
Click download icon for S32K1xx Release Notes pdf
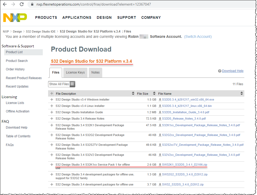tap(160, 125)
